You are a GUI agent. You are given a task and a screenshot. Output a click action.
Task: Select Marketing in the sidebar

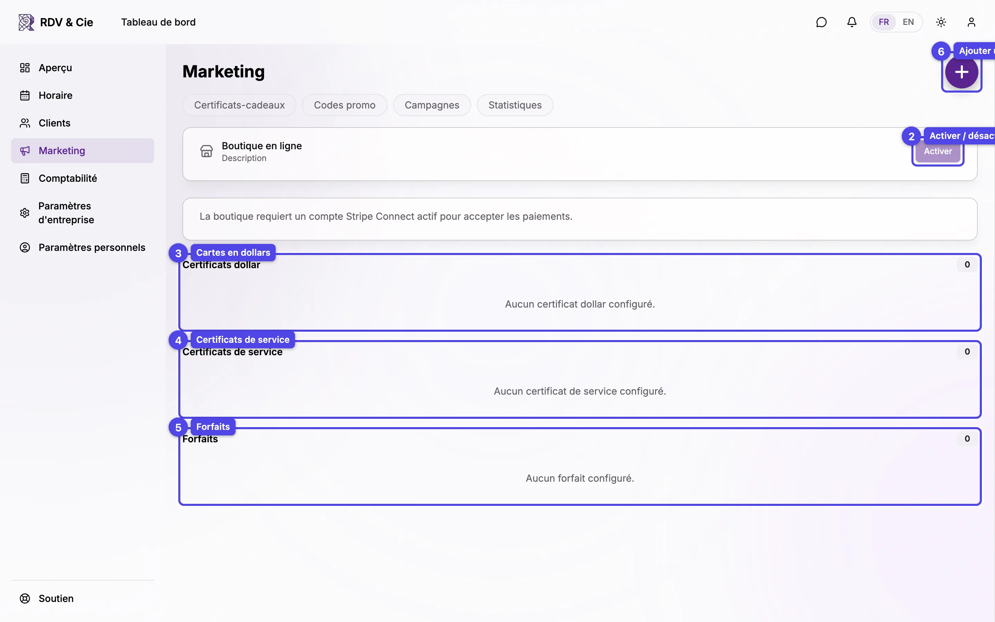tap(82, 151)
